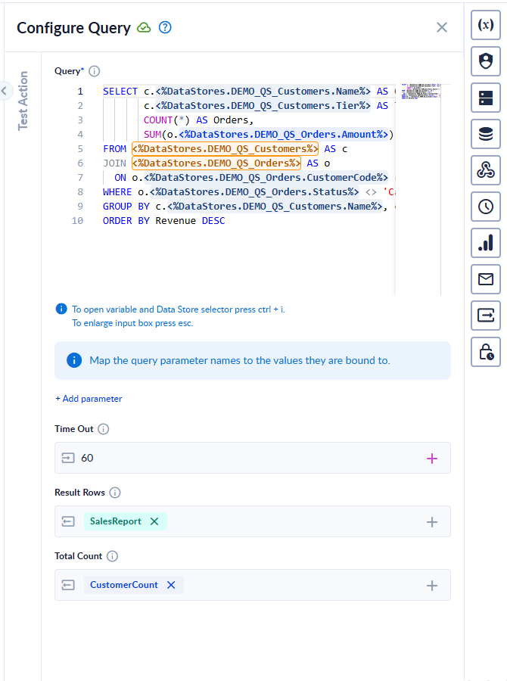Viewport: 507px width, 681px height.
Task: Show the Result Rows info icon
Action: [x=115, y=493]
